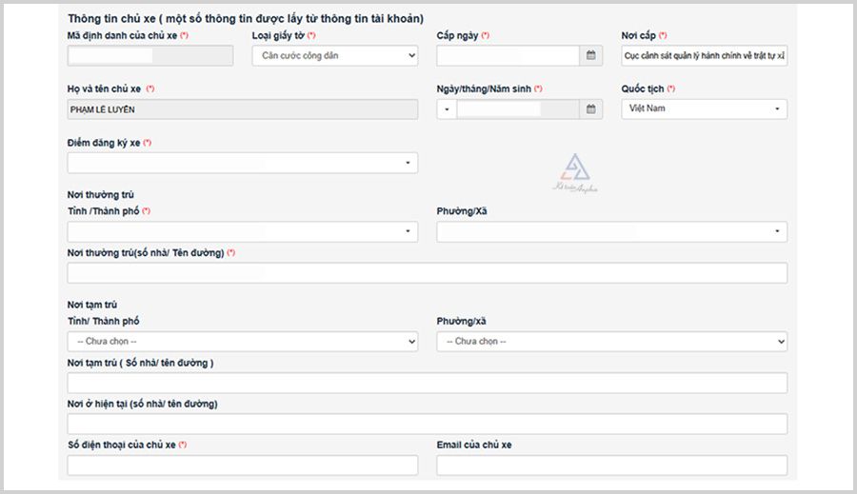Click the Nơi thường trú street address field

tap(427, 273)
